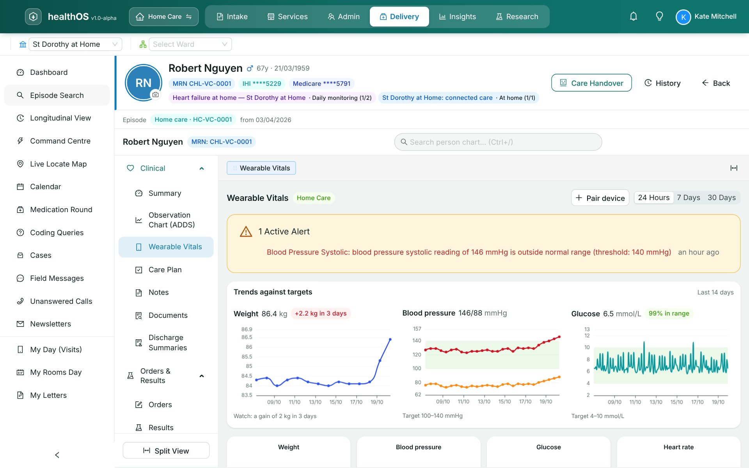Open Documents in the clinical menu
The height and width of the screenshot is (468, 749).
pos(166,315)
